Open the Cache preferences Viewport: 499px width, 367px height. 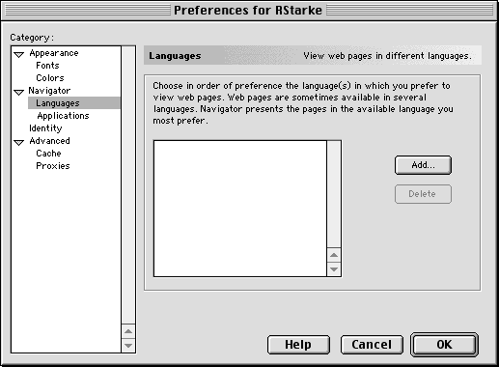click(48, 154)
